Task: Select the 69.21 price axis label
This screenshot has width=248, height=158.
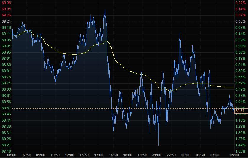Action: click(6, 21)
